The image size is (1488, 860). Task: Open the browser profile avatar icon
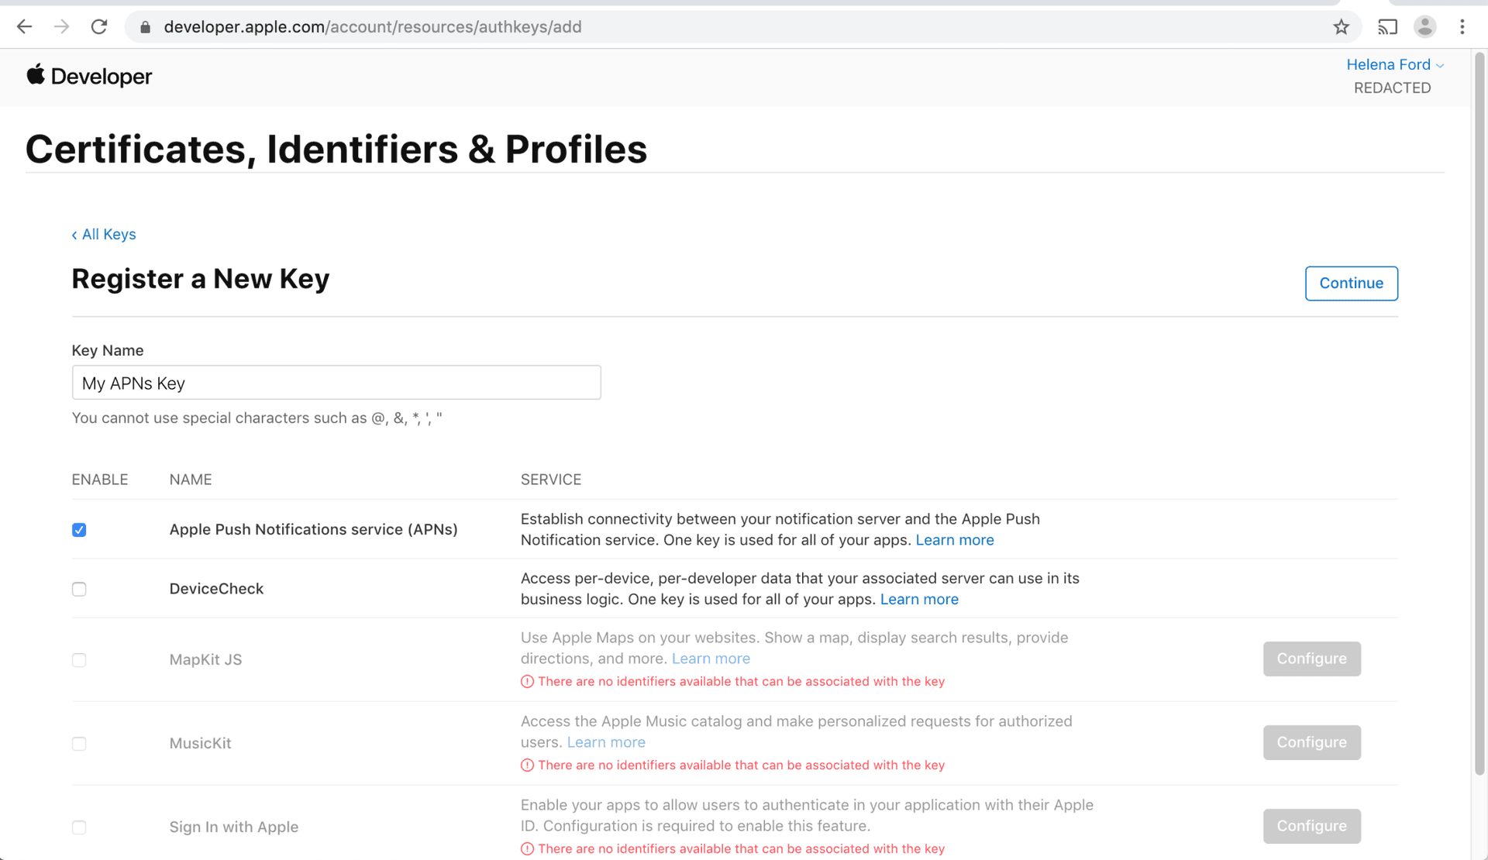click(x=1424, y=27)
